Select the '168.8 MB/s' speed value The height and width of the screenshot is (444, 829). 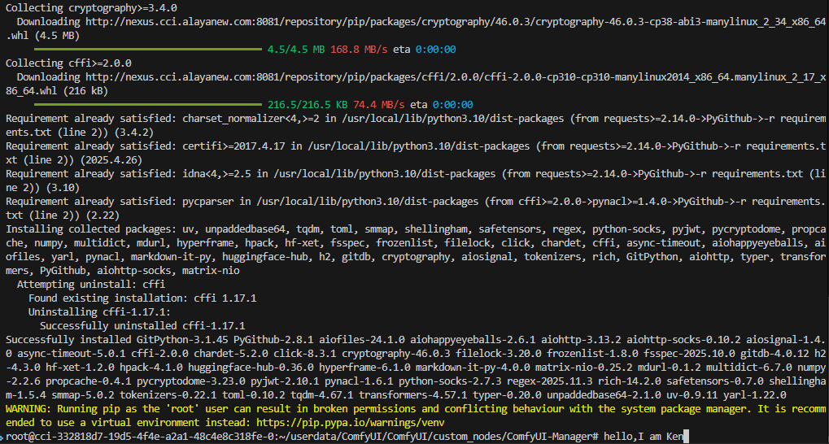(359, 50)
